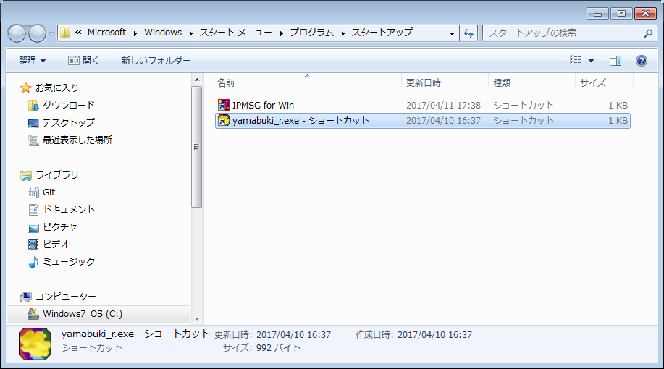The height and width of the screenshot is (369, 664).
Task: Select ダウンロード in favorites
Action: tap(68, 106)
